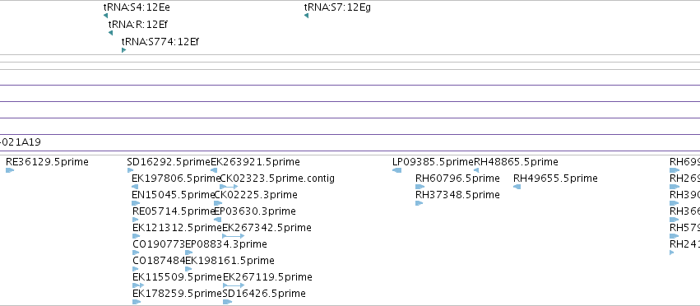Click the EK267342.5prime spliced feature glyph
The width and height of the screenshot is (700, 306).
234,236
